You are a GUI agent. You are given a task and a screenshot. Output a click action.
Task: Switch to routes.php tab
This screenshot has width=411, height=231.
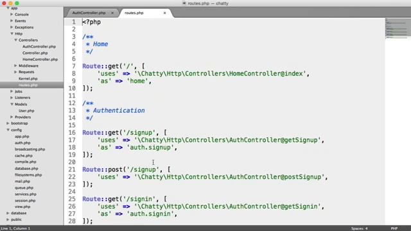(134, 13)
